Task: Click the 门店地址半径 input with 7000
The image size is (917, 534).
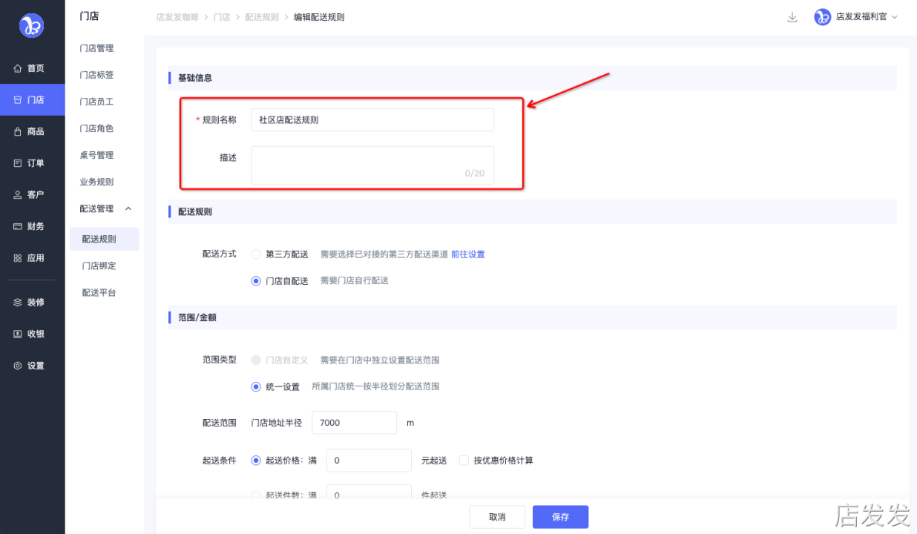Action: [x=355, y=423]
